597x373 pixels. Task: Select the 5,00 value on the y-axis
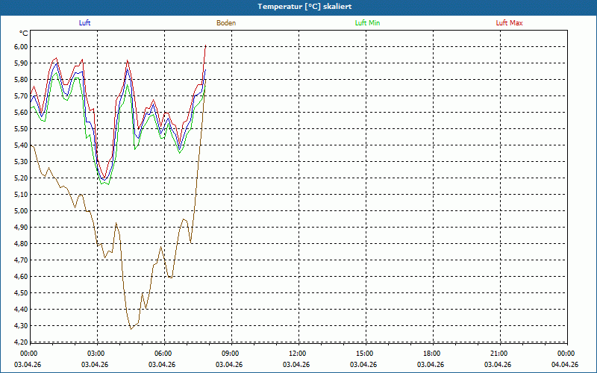pyautogui.click(x=20, y=210)
